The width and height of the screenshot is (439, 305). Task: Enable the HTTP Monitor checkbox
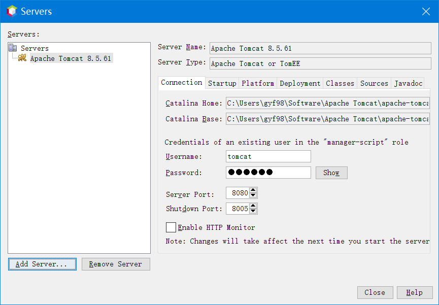(171, 227)
